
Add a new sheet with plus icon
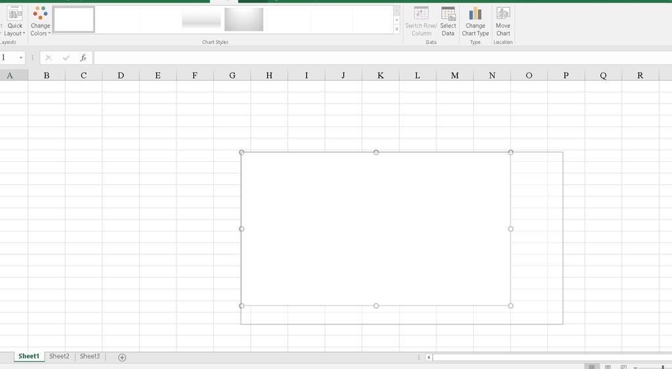(x=122, y=357)
